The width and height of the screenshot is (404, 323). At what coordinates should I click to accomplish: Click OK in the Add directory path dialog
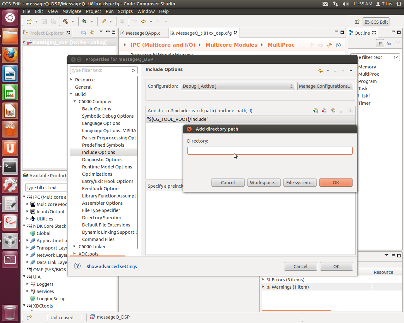pyautogui.click(x=336, y=182)
